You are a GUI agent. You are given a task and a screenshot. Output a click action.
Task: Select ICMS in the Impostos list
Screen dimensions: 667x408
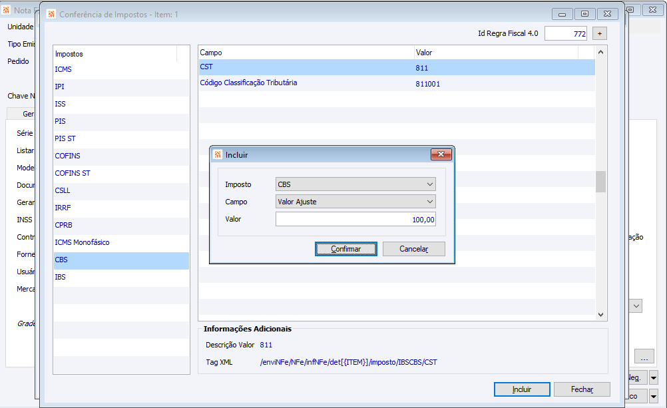[x=121, y=69]
